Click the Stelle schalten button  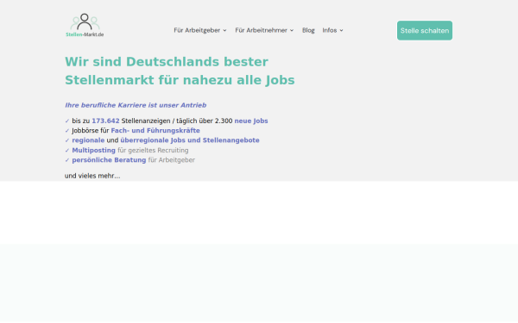pos(425,31)
